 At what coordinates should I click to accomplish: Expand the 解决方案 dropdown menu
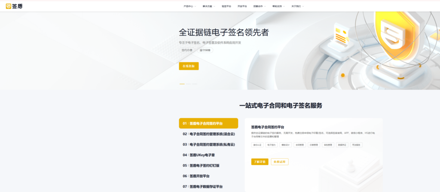(x=208, y=6)
